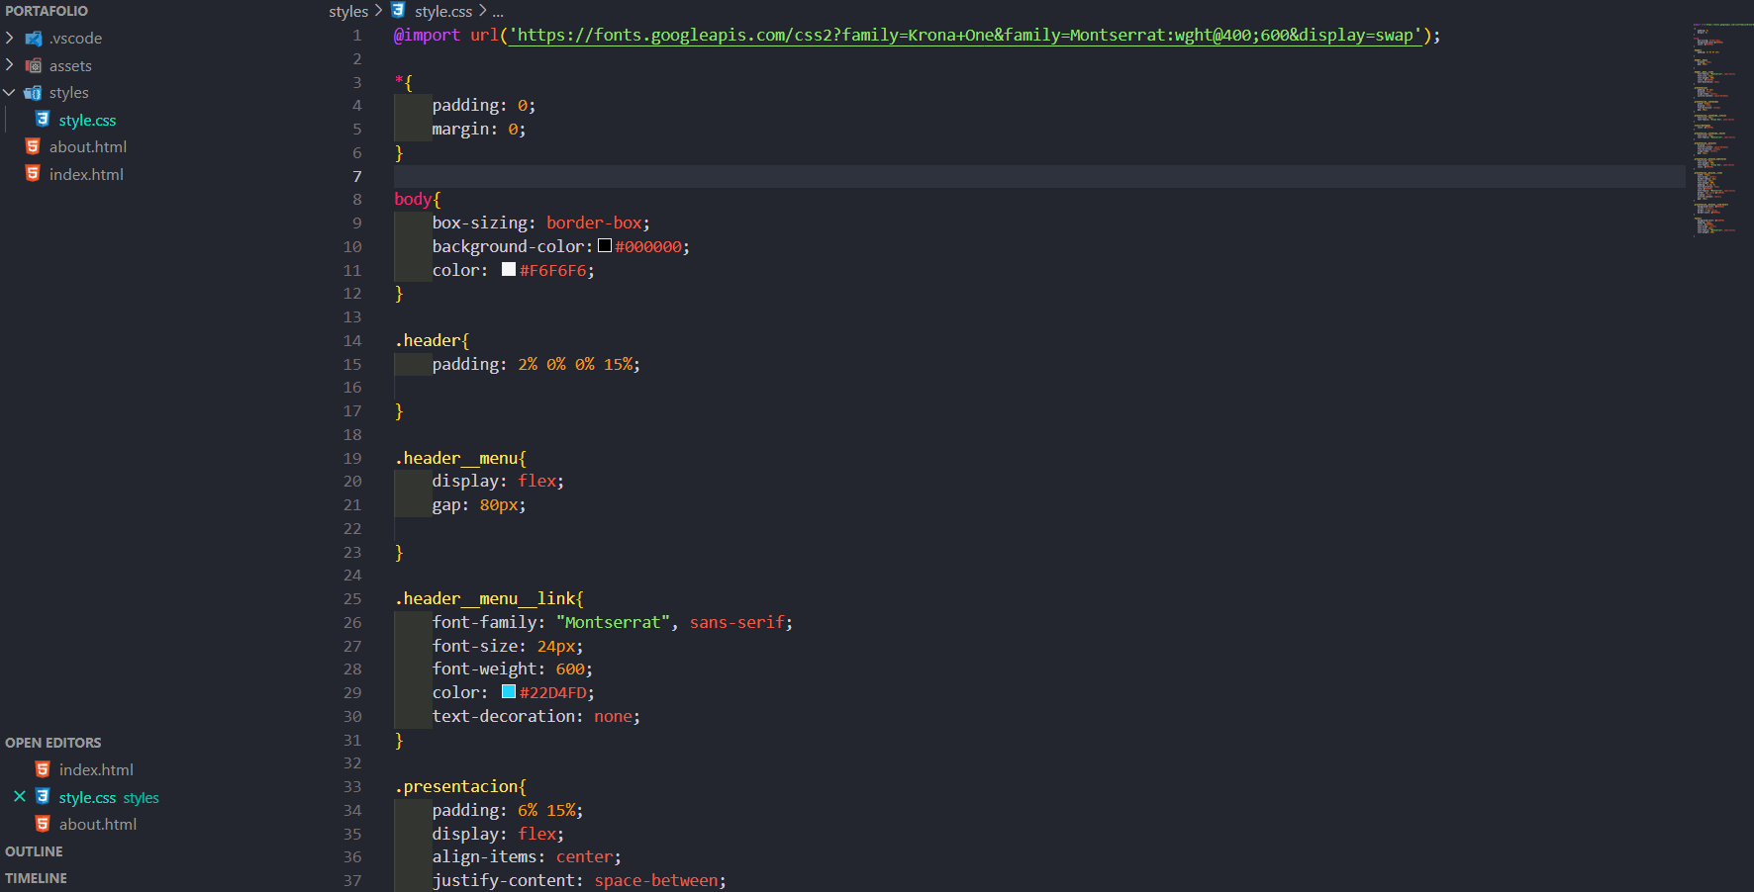Collapse the styles folder chevron
The image size is (1754, 892).
[10, 93]
